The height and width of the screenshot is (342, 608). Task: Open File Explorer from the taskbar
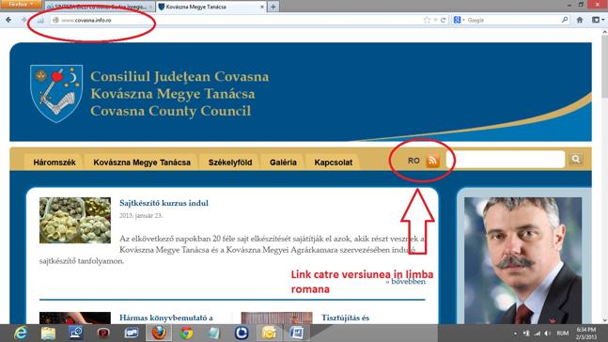pyautogui.click(x=48, y=334)
